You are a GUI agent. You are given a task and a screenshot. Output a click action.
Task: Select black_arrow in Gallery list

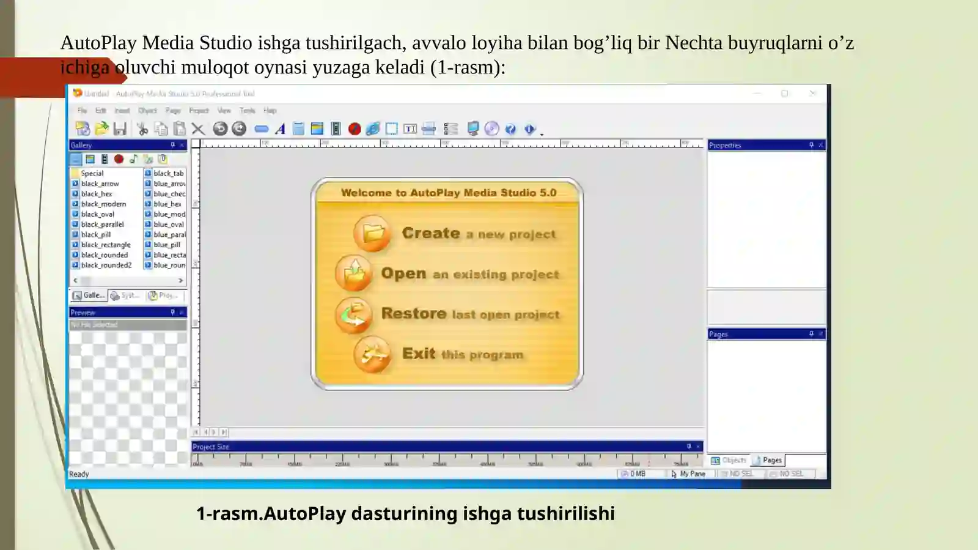[95, 184]
